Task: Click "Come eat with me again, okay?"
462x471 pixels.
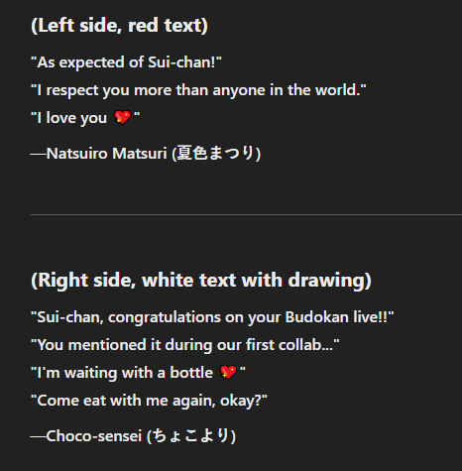Action: [x=149, y=401]
